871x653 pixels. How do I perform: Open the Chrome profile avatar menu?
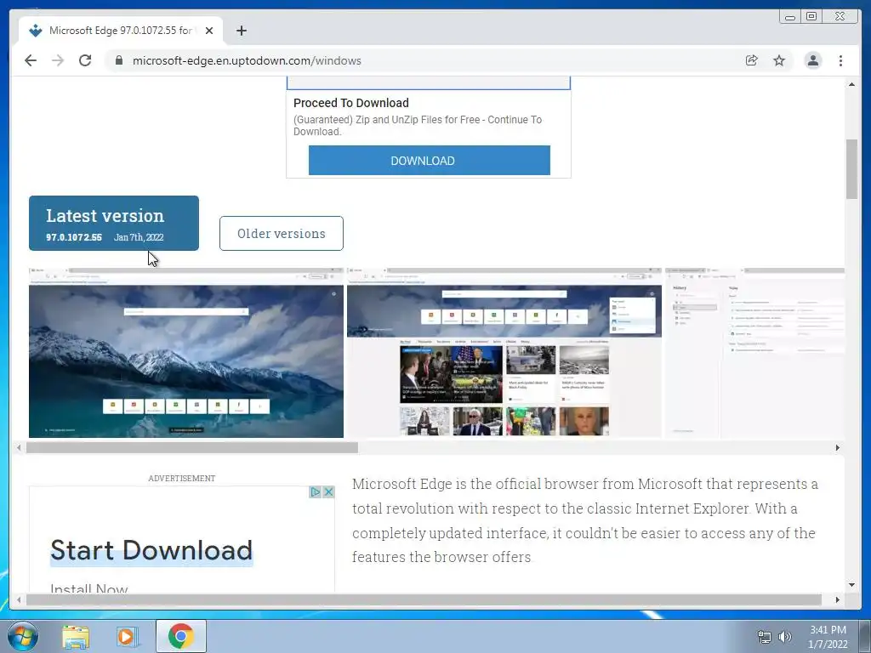pos(812,60)
